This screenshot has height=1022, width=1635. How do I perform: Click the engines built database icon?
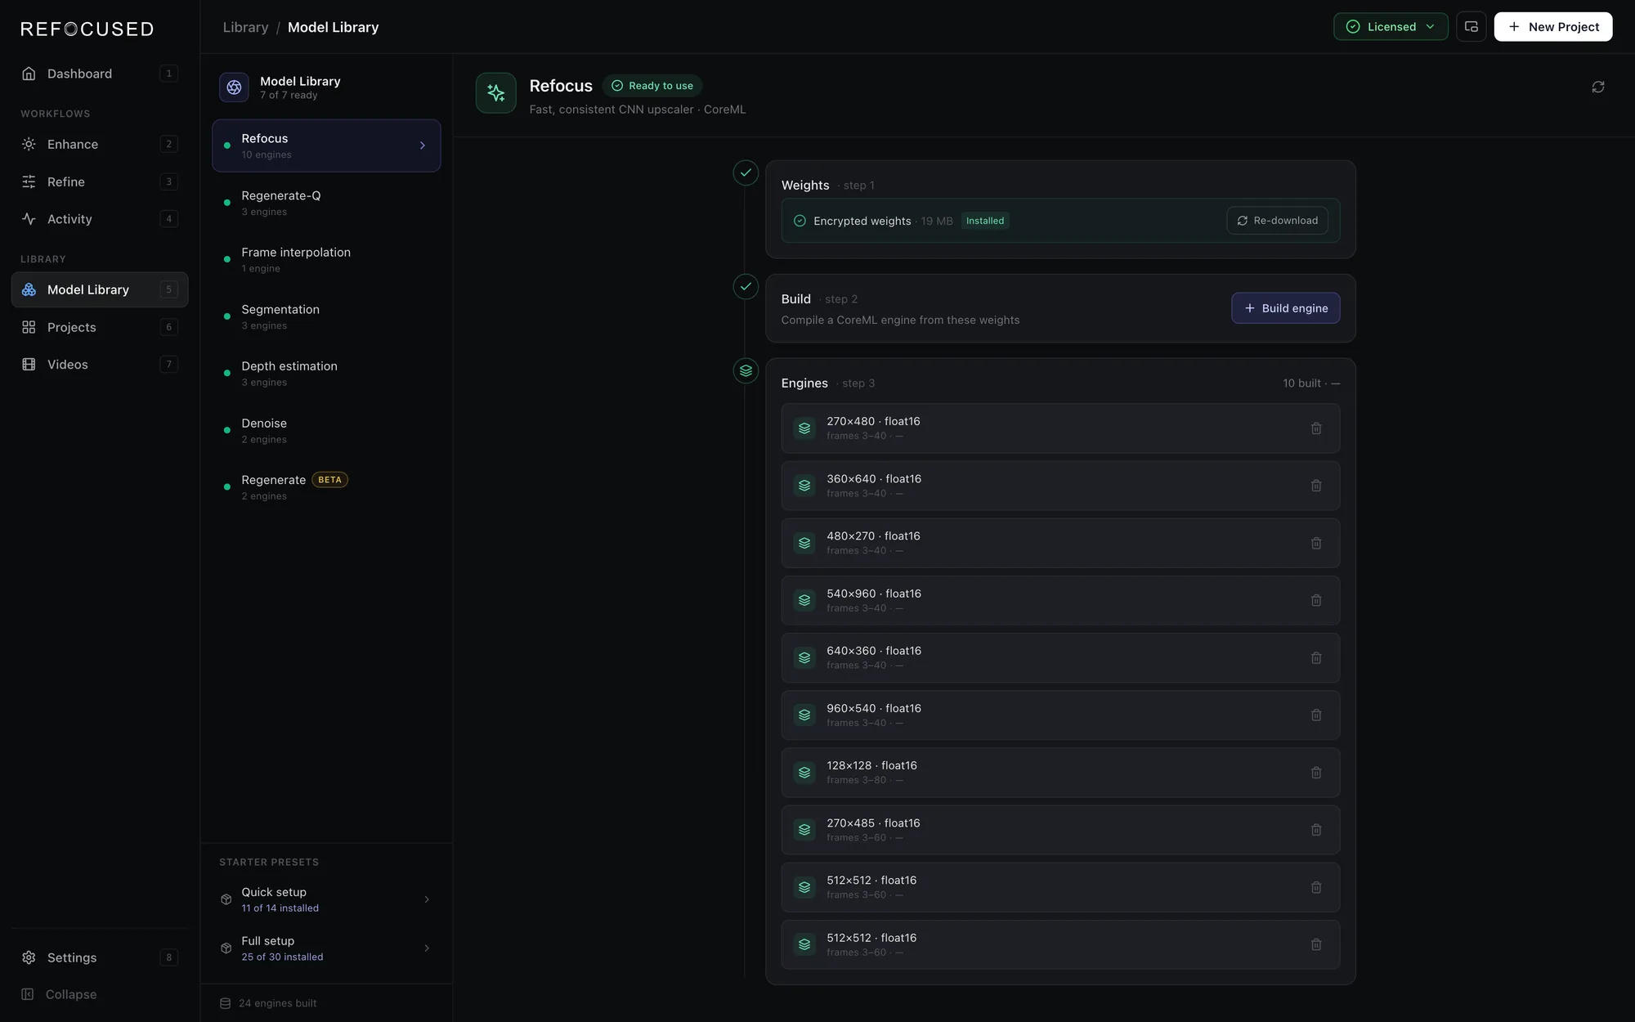point(226,1003)
